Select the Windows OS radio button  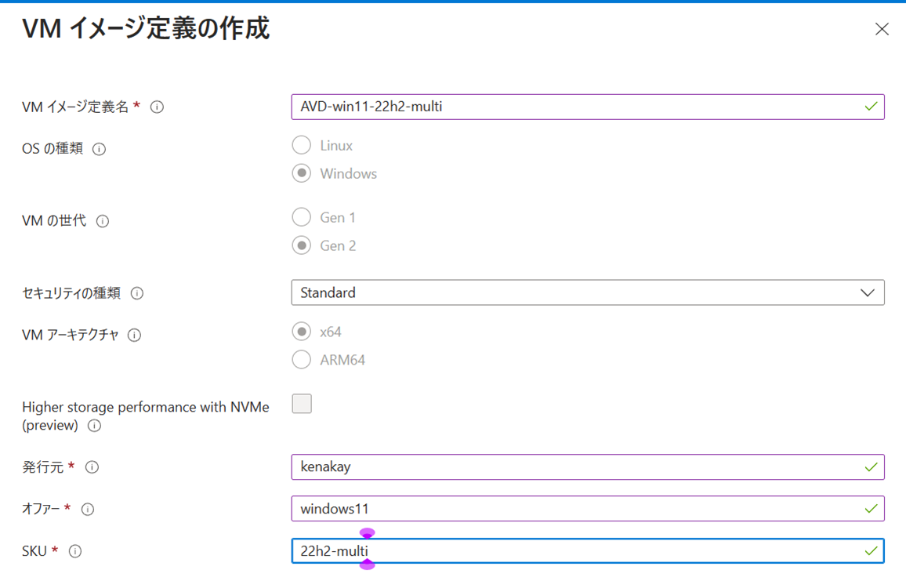(302, 173)
